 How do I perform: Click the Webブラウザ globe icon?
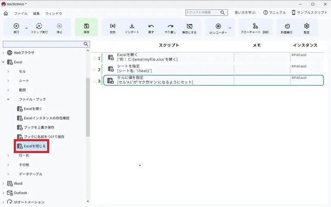pyautogui.click(x=9, y=52)
